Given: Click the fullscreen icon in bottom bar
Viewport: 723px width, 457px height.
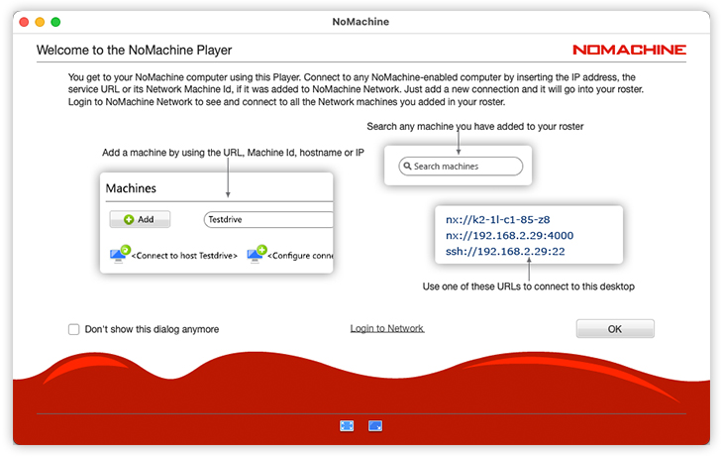Looking at the screenshot, I should [347, 425].
